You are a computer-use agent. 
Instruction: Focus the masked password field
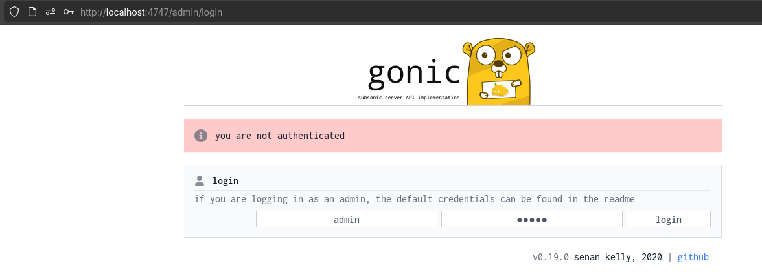tap(531, 219)
